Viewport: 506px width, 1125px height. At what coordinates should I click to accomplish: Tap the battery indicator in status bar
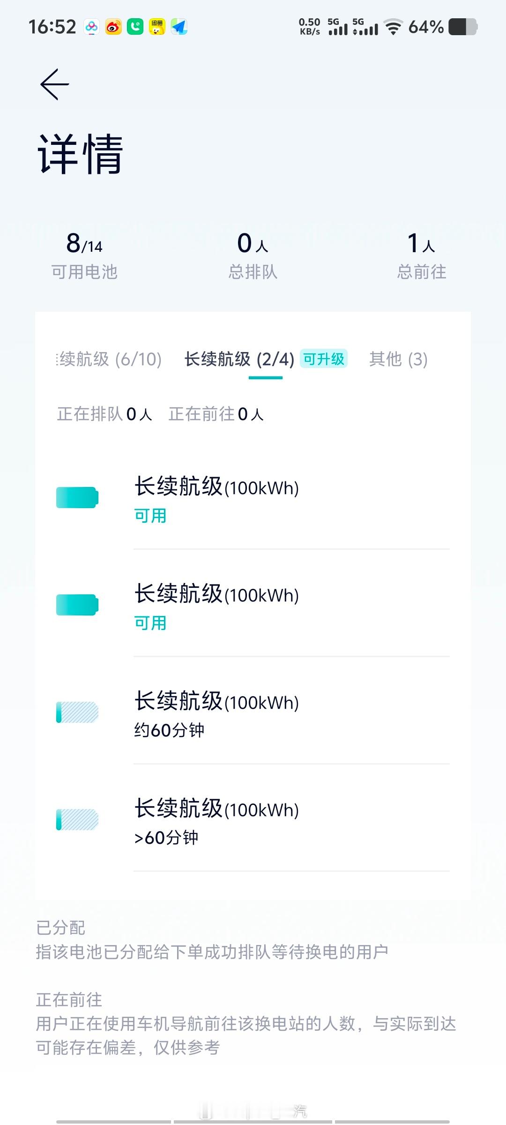(463, 27)
